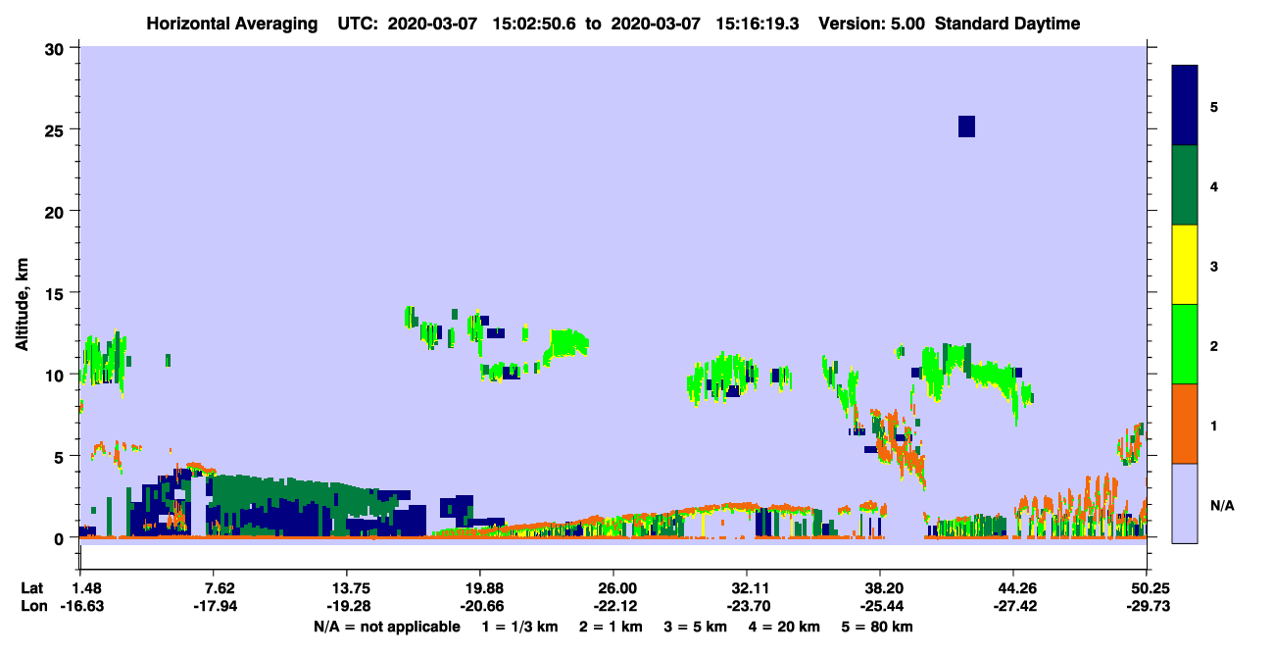
Task: Click the orange colorbar segment labeled 1
Action: click(1185, 424)
